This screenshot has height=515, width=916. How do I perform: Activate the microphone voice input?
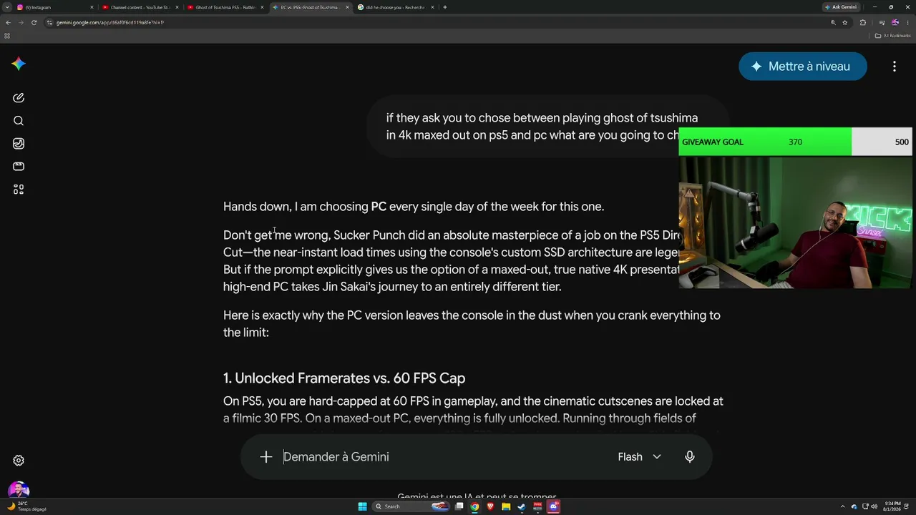[690, 457]
